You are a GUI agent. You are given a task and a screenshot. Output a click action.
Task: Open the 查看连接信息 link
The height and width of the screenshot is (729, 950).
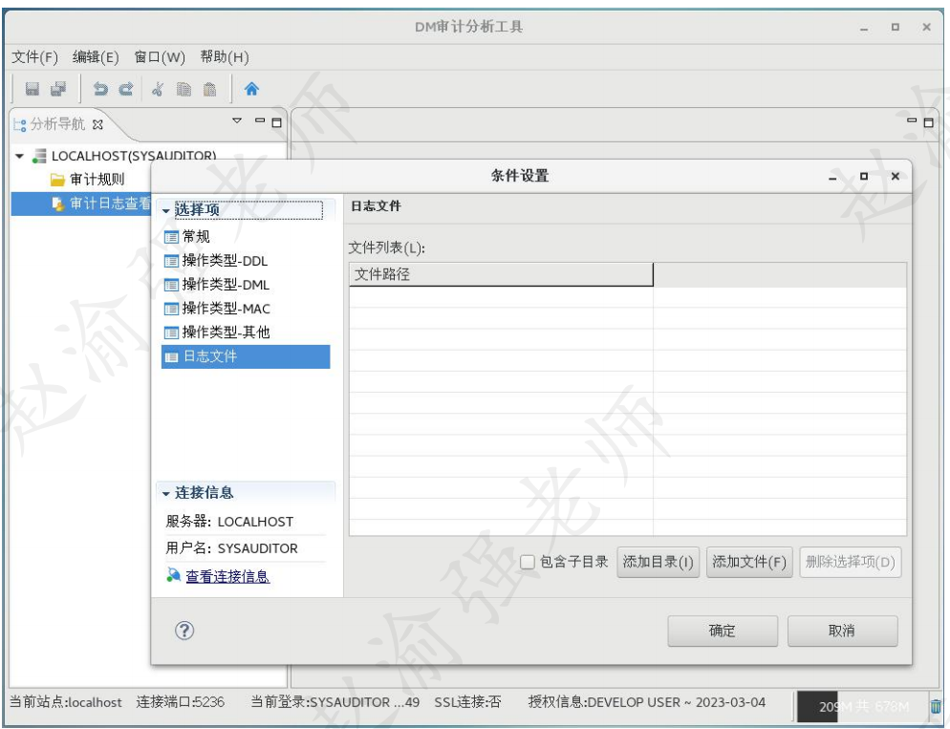click(x=227, y=576)
